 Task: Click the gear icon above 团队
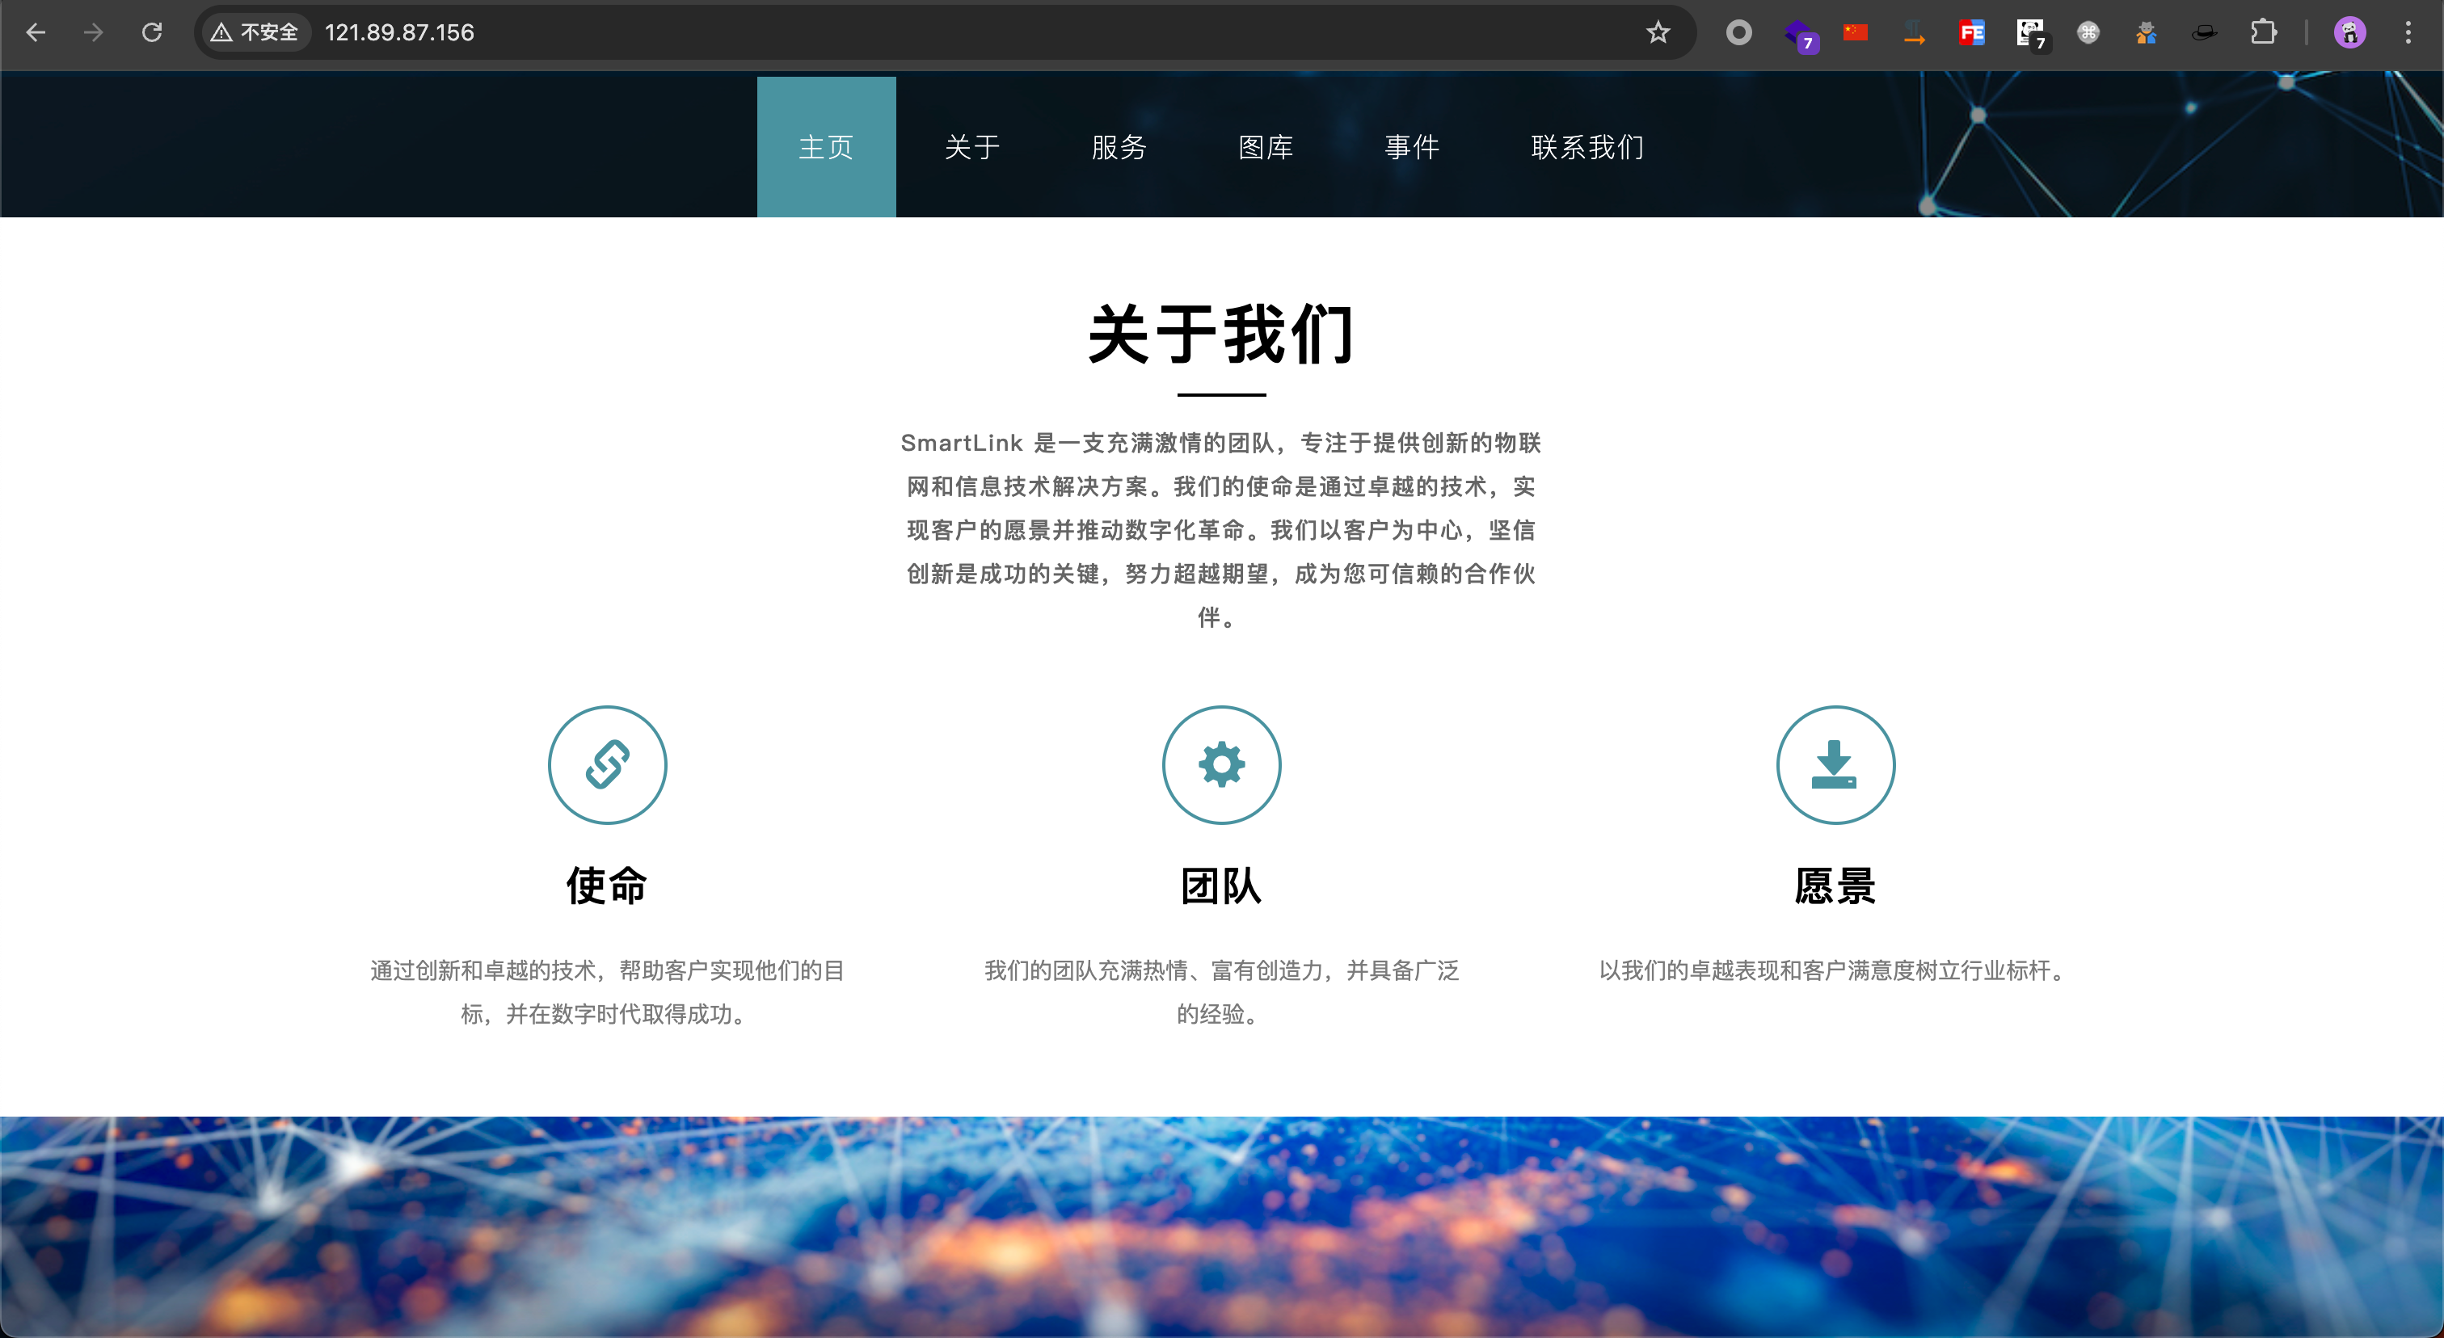click(1221, 764)
